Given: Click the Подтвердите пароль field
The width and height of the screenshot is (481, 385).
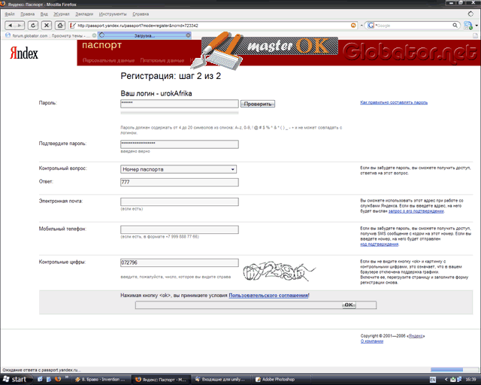Looking at the screenshot, I should (x=180, y=144).
